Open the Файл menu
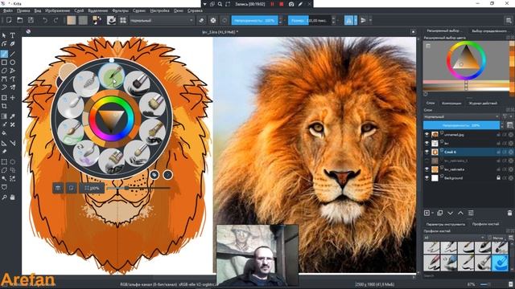Screen dimensions: 515x289 click(x=7, y=10)
